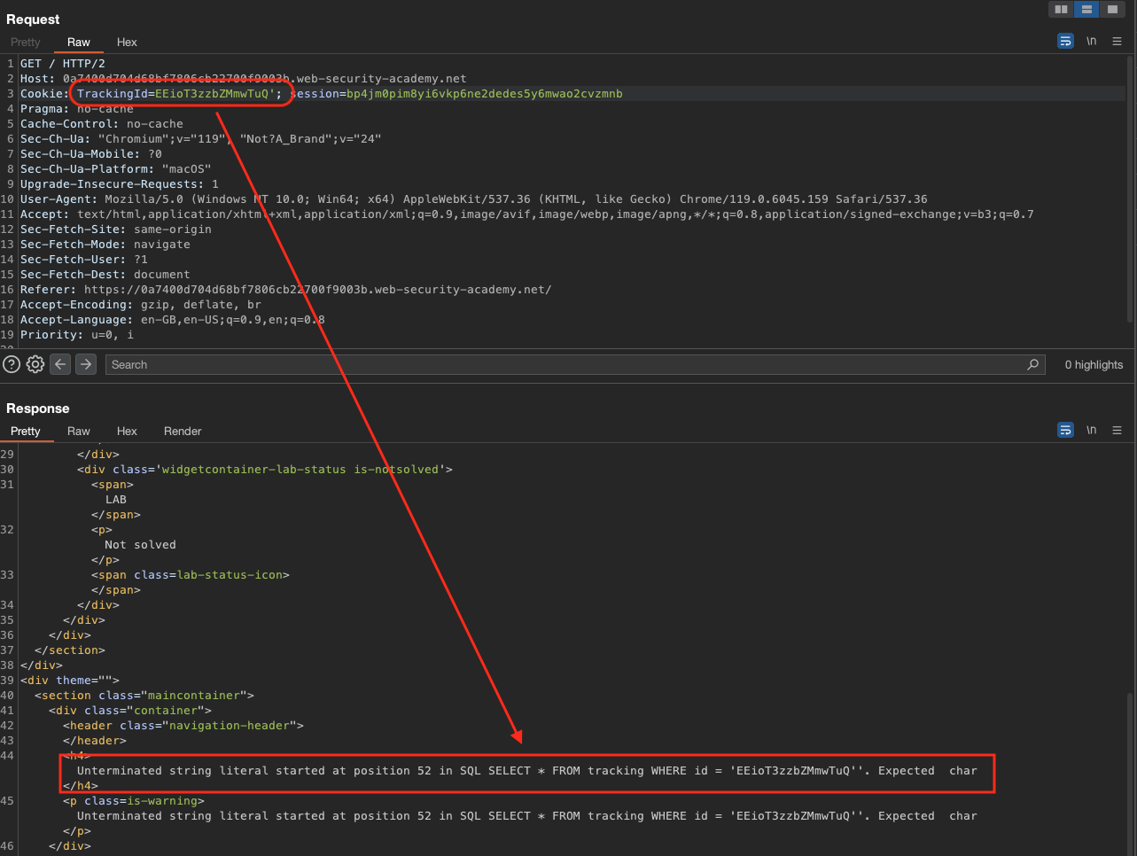Switch Response view to Raw tab
1137x856 pixels.
(79, 432)
